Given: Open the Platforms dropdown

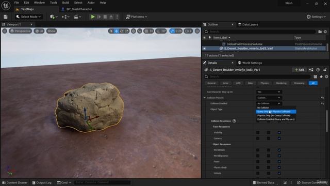Looking at the screenshot, I should 137,17.
